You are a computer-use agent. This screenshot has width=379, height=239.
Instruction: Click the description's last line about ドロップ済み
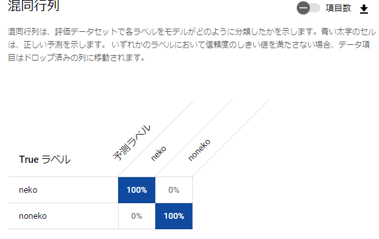pos(76,58)
